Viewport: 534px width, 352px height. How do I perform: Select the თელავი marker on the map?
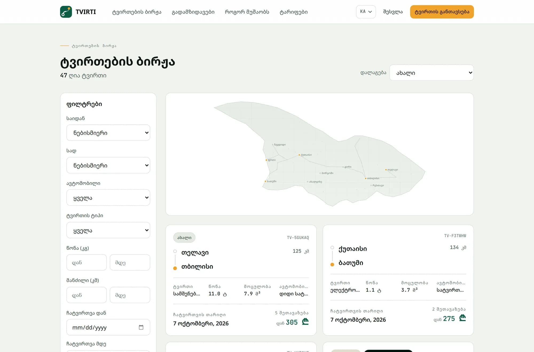(386, 170)
